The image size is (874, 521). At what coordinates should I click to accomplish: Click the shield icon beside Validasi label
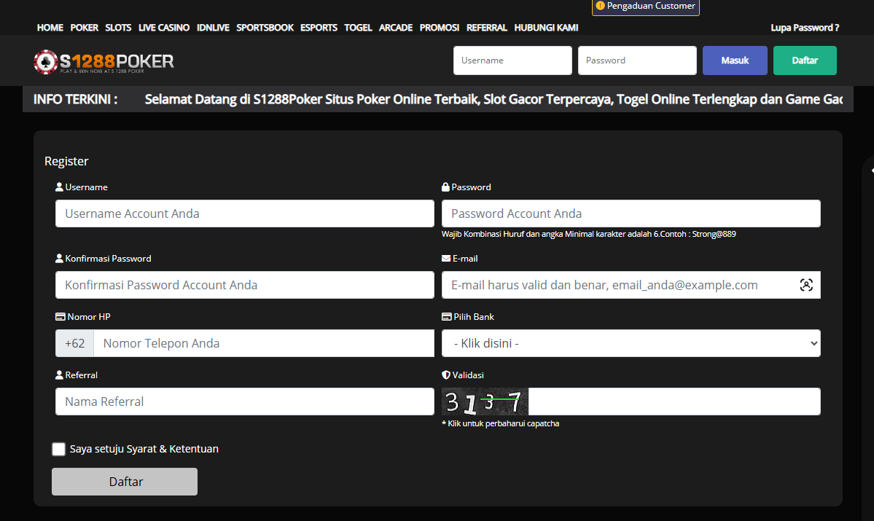point(446,375)
